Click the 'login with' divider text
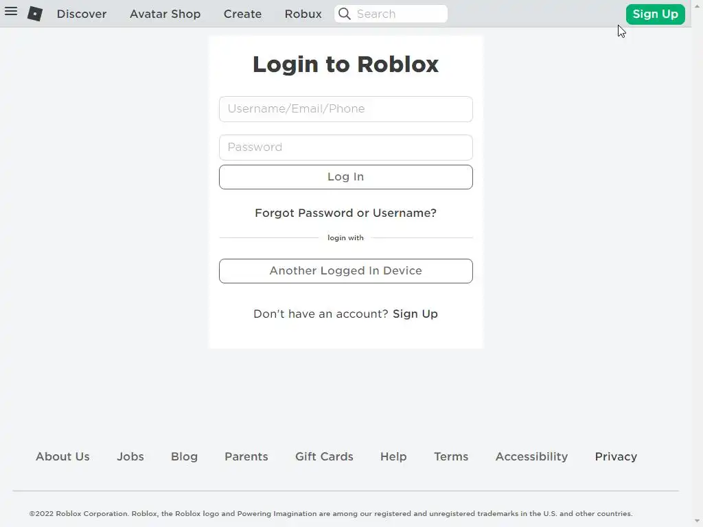703x527 pixels. [346, 237]
